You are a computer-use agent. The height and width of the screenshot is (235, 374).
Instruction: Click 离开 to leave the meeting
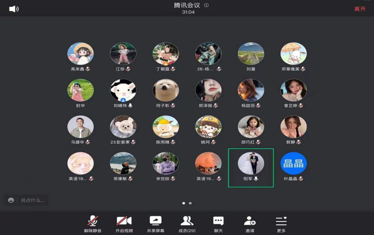point(360,9)
